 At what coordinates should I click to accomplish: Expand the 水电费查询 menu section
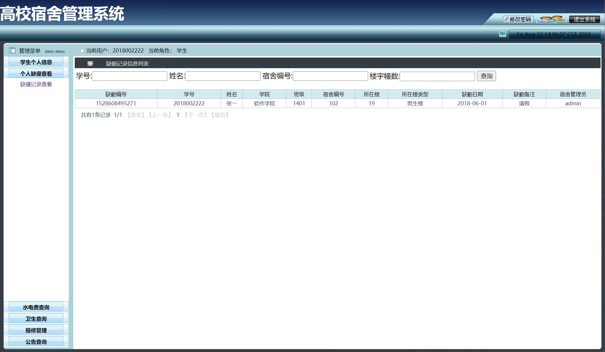(36, 307)
